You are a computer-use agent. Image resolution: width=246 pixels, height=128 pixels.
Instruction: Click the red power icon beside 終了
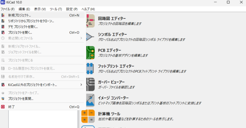click(3, 107)
